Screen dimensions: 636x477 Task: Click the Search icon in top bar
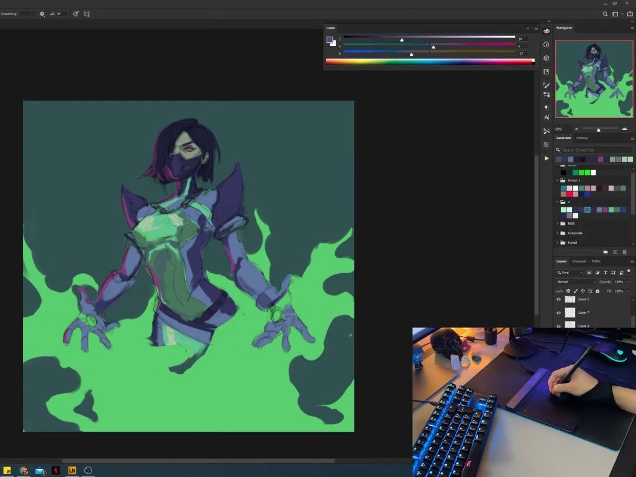[x=606, y=14]
